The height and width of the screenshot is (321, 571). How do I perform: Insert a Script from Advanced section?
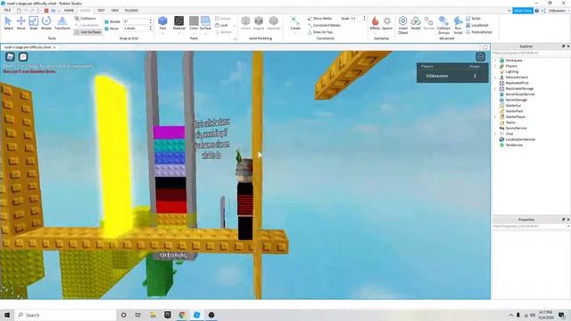coord(473,18)
